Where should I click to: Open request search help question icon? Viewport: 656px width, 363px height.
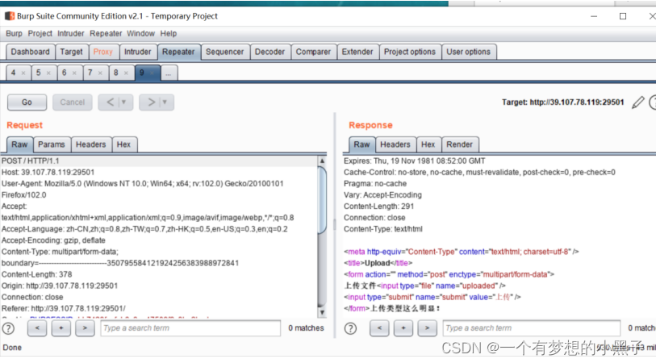pyautogui.click(x=8, y=328)
